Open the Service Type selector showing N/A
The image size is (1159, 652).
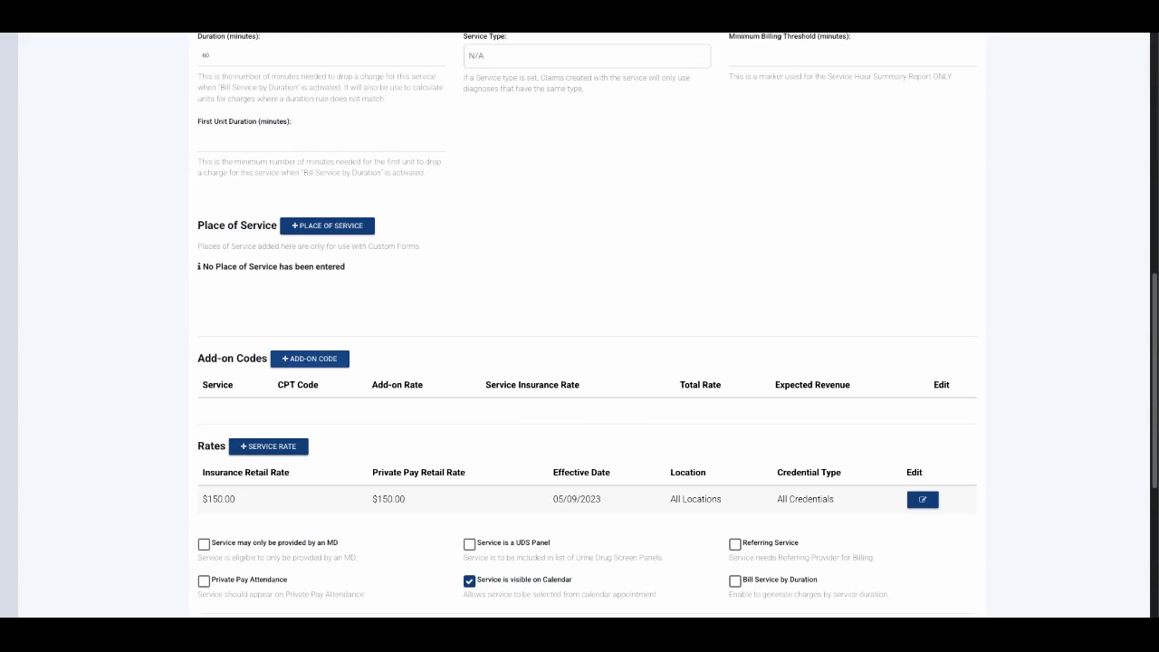587,55
